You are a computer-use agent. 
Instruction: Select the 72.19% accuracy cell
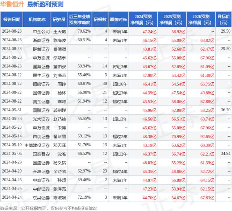(x=84, y=197)
